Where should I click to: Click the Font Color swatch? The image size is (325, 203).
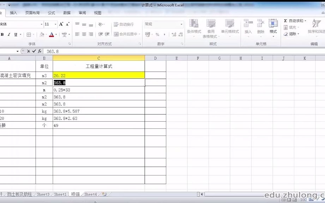pos(52,35)
